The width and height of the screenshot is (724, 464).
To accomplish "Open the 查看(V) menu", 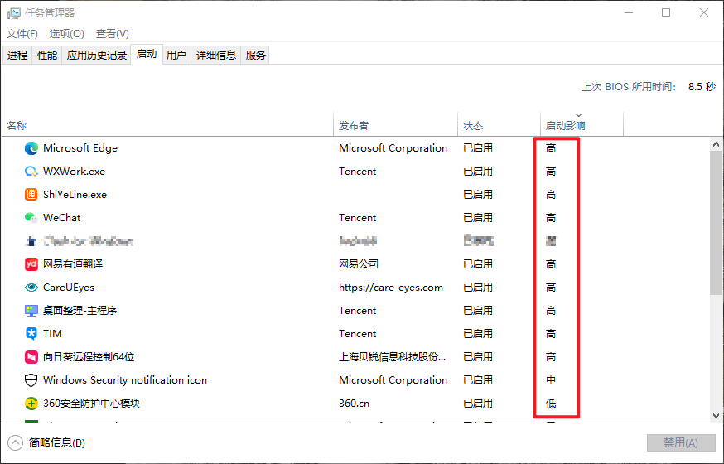I will click(x=112, y=34).
